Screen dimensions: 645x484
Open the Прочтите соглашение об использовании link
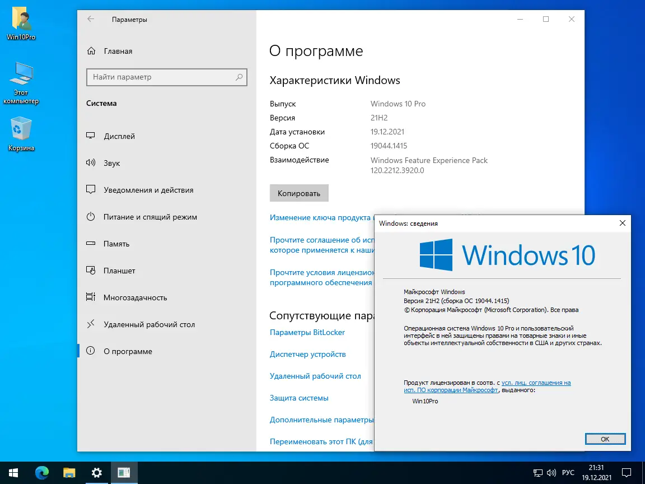click(322, 245)
